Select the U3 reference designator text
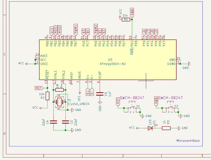211x160 pixels. (x=110, y=60)
